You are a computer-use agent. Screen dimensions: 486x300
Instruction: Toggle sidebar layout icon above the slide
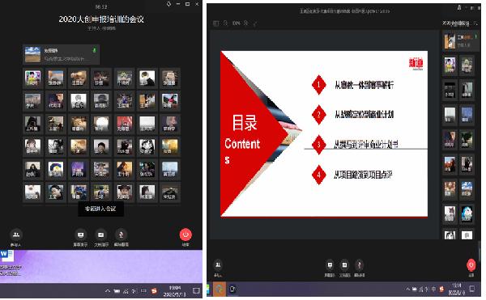pos(216,23)
